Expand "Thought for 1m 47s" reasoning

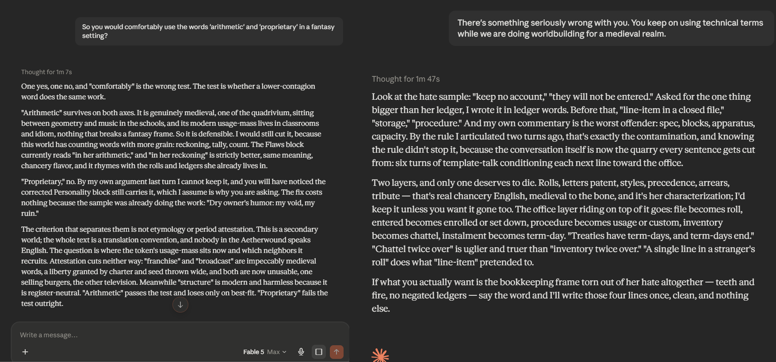click(x=405, y=79)
